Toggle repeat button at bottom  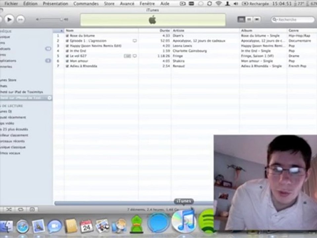[x=20, y=210]
